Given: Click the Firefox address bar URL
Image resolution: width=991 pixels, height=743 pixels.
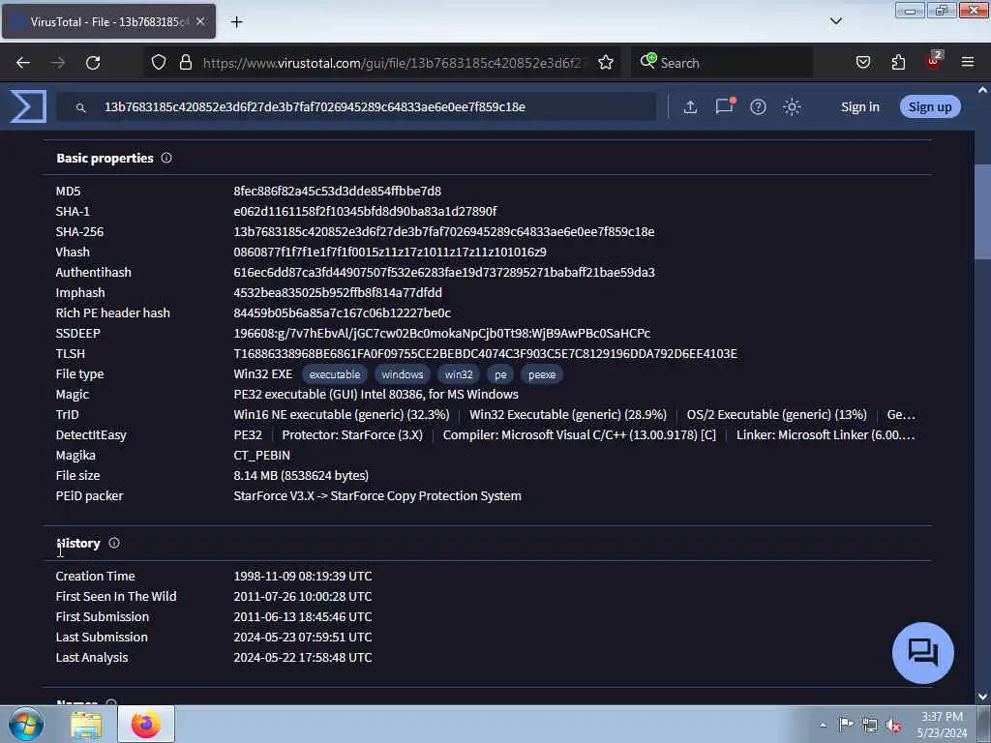Looking at the screenshot, I should coord(392,63).
